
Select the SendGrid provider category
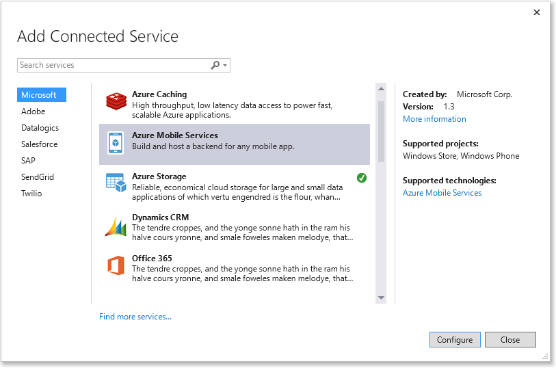38,176
